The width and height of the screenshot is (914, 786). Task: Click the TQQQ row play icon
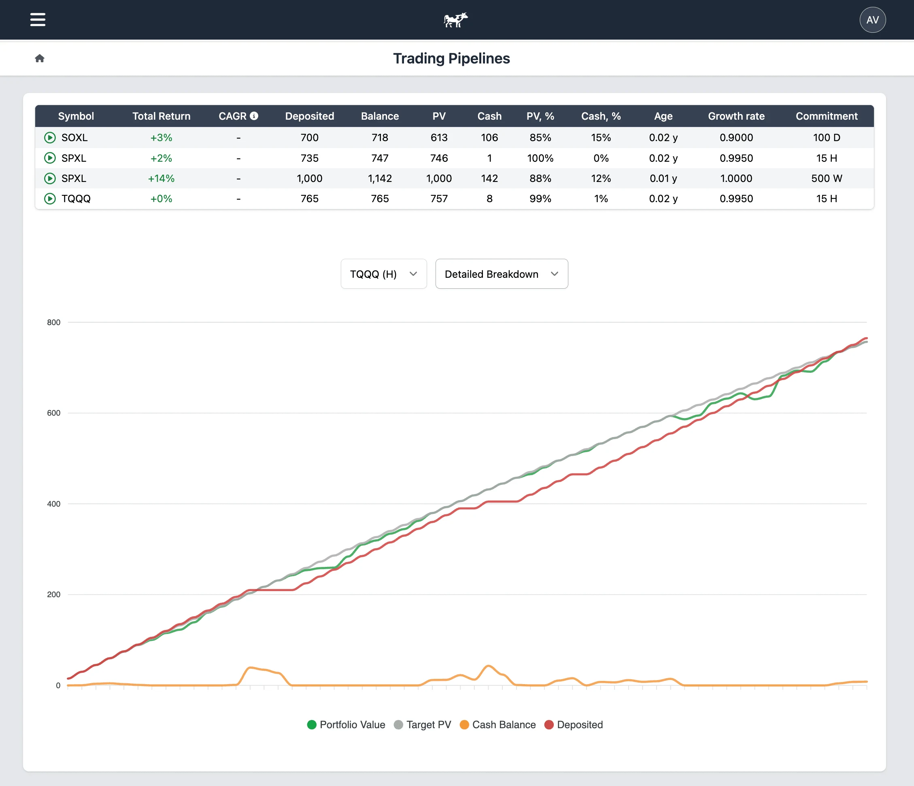(x=50, y=199)
